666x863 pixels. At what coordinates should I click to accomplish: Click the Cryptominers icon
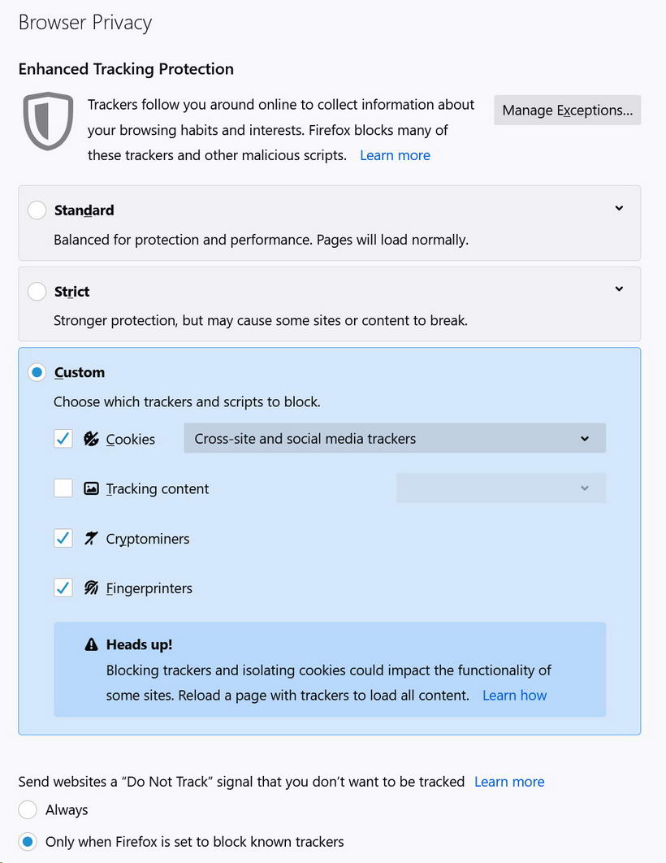tap(91, 539)
